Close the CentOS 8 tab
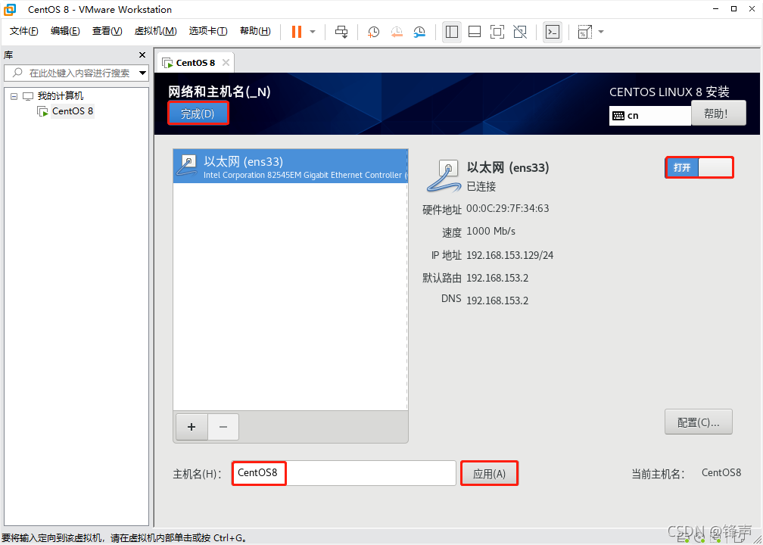Screen dimensions: 763x545 point(226,62)
